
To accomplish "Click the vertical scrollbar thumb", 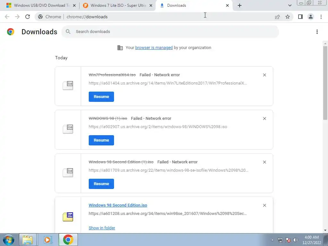I will (325, 83).
